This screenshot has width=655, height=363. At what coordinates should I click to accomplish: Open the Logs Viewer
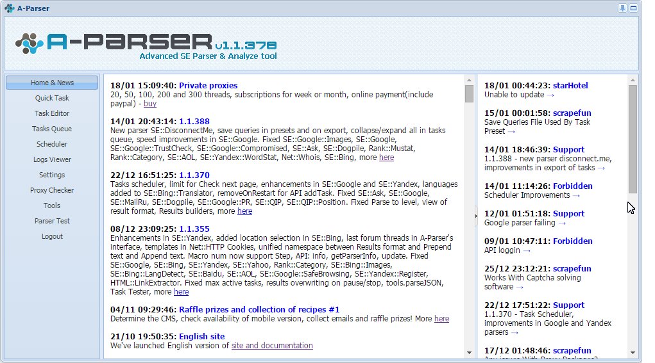52,159
